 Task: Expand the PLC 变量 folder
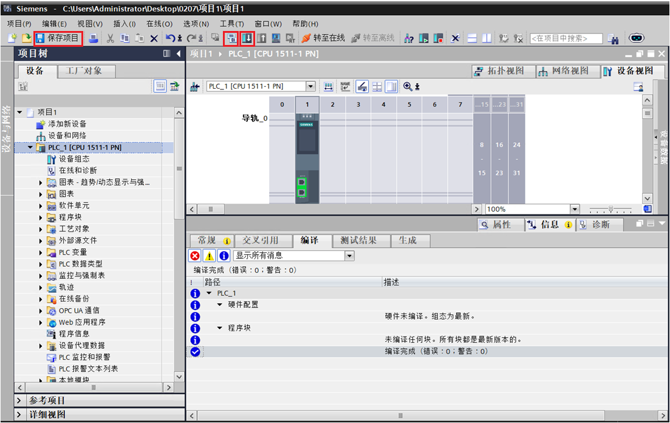tap(41, 253)
